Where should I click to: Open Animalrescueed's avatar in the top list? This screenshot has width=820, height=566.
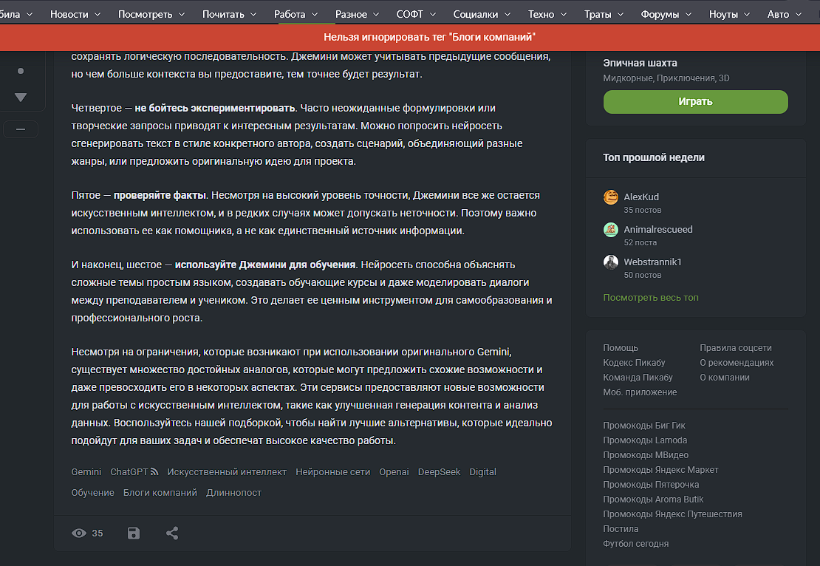(x=611, y=230)
